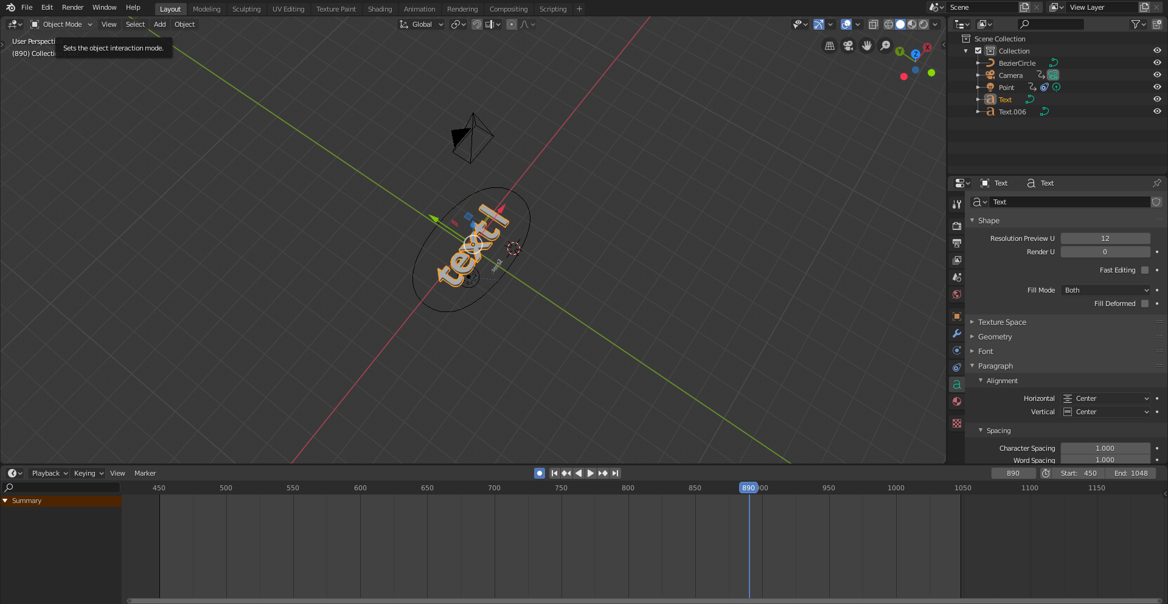Switch to wireframe viewport shading
Image resolution: width=1168 pixels, height=604 pixels.
click(x=889, y=24)
